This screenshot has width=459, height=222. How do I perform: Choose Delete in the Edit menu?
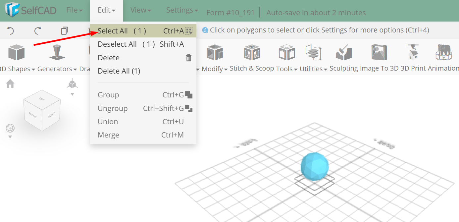point(143,58)
